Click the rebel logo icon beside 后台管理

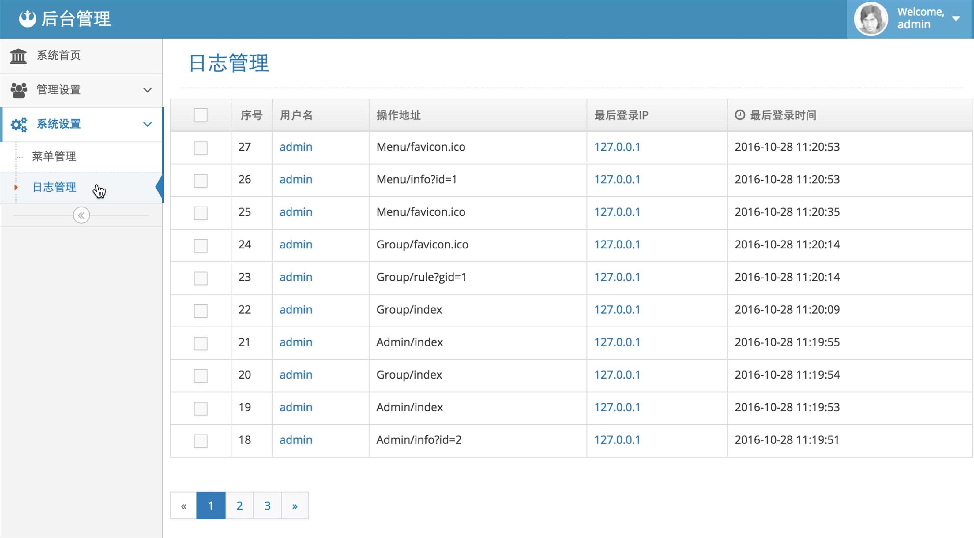(27, 18)
